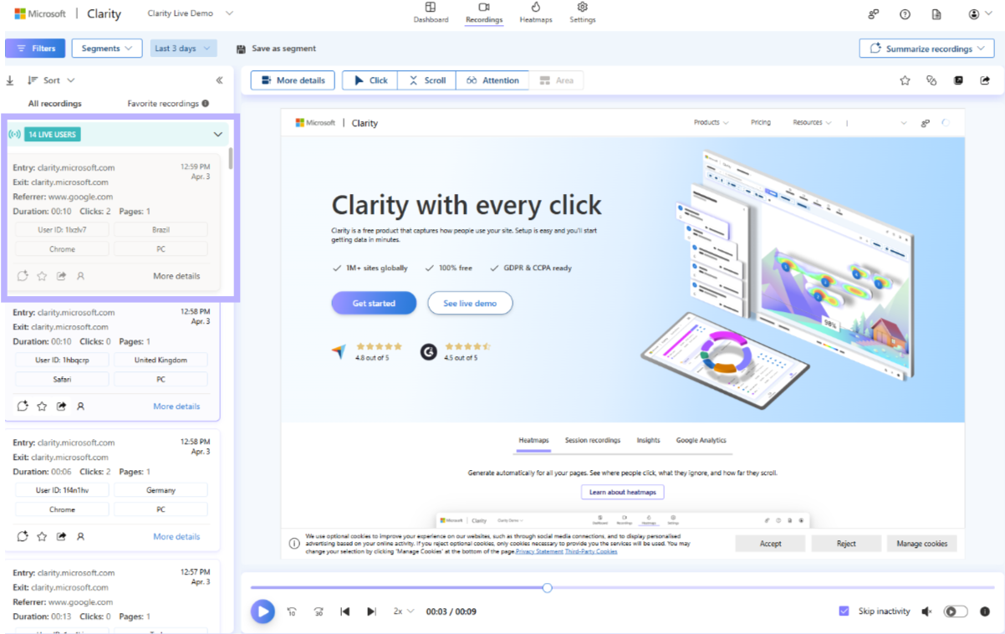
Task: Jump to the previous recording
Action: coord(344,611)
